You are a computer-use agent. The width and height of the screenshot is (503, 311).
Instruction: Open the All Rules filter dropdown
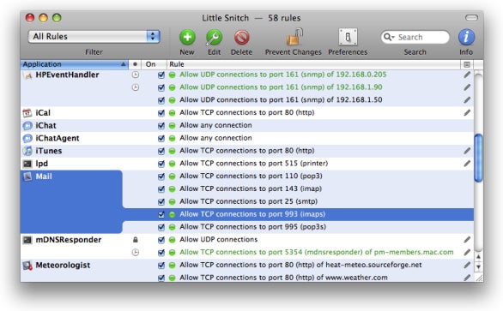[x=94, y=37]
